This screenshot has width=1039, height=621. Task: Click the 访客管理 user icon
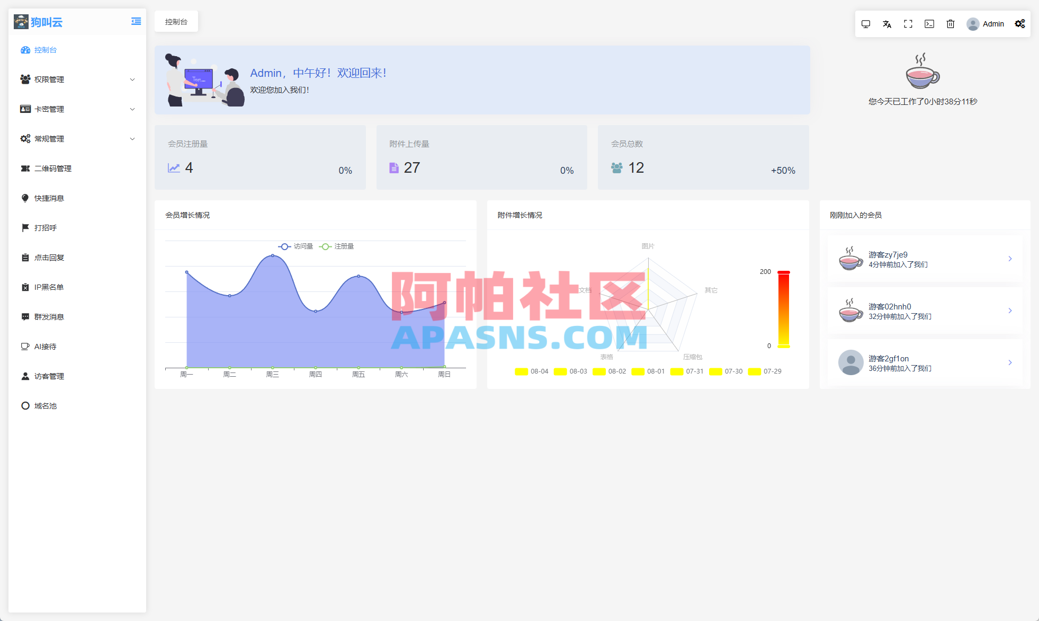point(25,376)
